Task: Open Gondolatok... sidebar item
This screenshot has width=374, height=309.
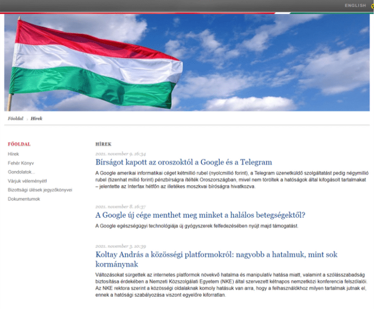Action: click(22, 172)
